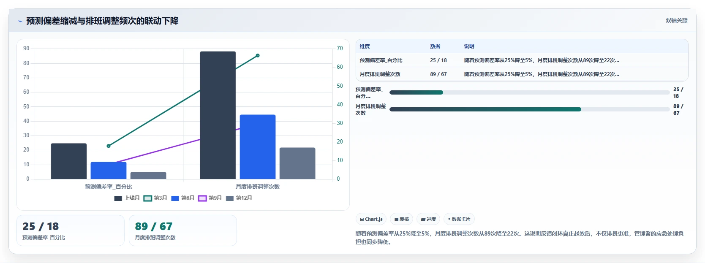Toggle the 第6月 legend series
This screenshot has height=263, width=705.
(183, 198)
